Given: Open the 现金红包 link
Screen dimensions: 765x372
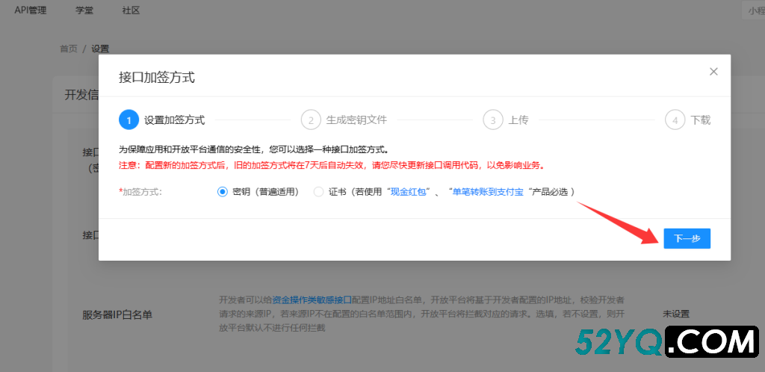Looking at the screenshot, I should 410,192.
